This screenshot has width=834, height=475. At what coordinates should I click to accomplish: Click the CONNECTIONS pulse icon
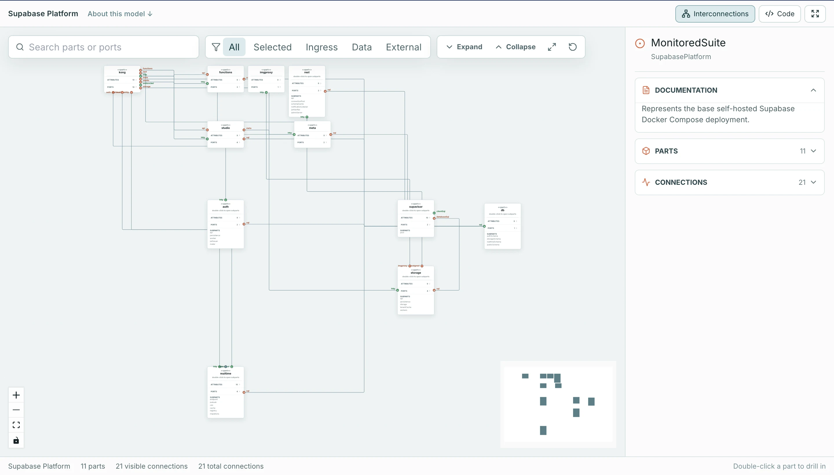tap(646, 182)
